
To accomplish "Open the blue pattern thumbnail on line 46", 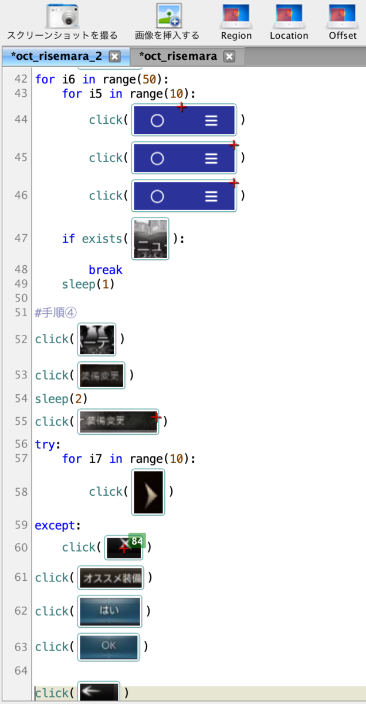I will pyautogui.click(x=184, y=196).
